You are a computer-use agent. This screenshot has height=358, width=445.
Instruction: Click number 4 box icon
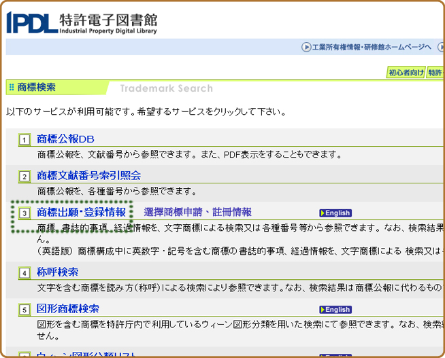tap(24, 273)
